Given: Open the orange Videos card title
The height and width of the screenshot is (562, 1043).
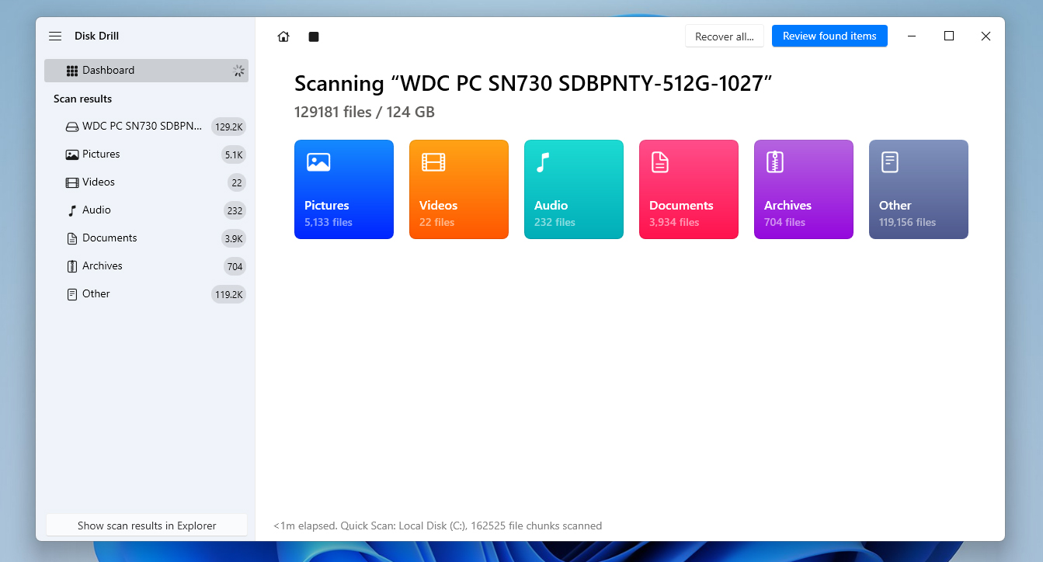Looking at the screenshot, I should click(438, 206).
